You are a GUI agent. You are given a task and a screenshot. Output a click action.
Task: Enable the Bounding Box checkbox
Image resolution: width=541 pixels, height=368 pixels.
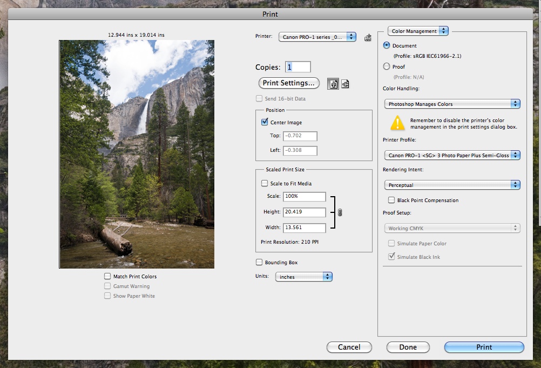pyautogui.click(x=259, y=263)
